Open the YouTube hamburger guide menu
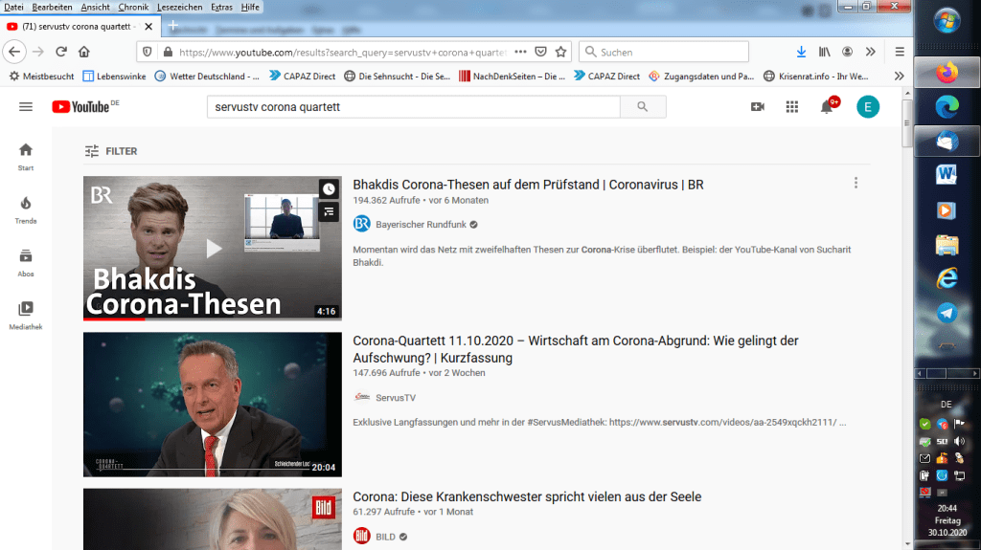The image size is (981, 550). tap(26, 107)
